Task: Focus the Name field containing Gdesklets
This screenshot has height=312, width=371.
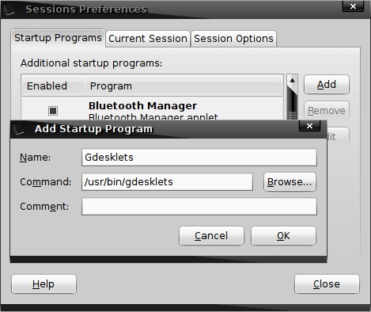Action: tap(199, 158)
